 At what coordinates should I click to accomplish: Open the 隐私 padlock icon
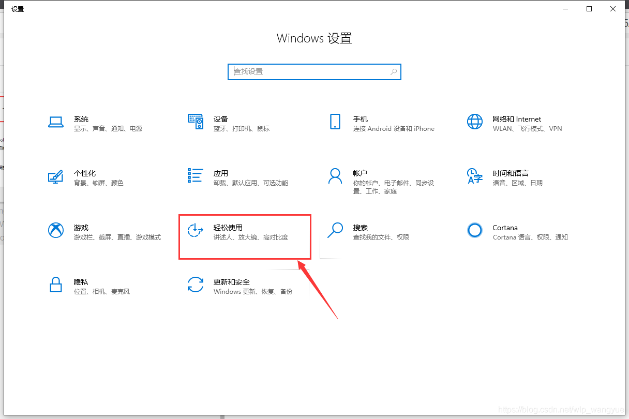(x=55, y=285)
